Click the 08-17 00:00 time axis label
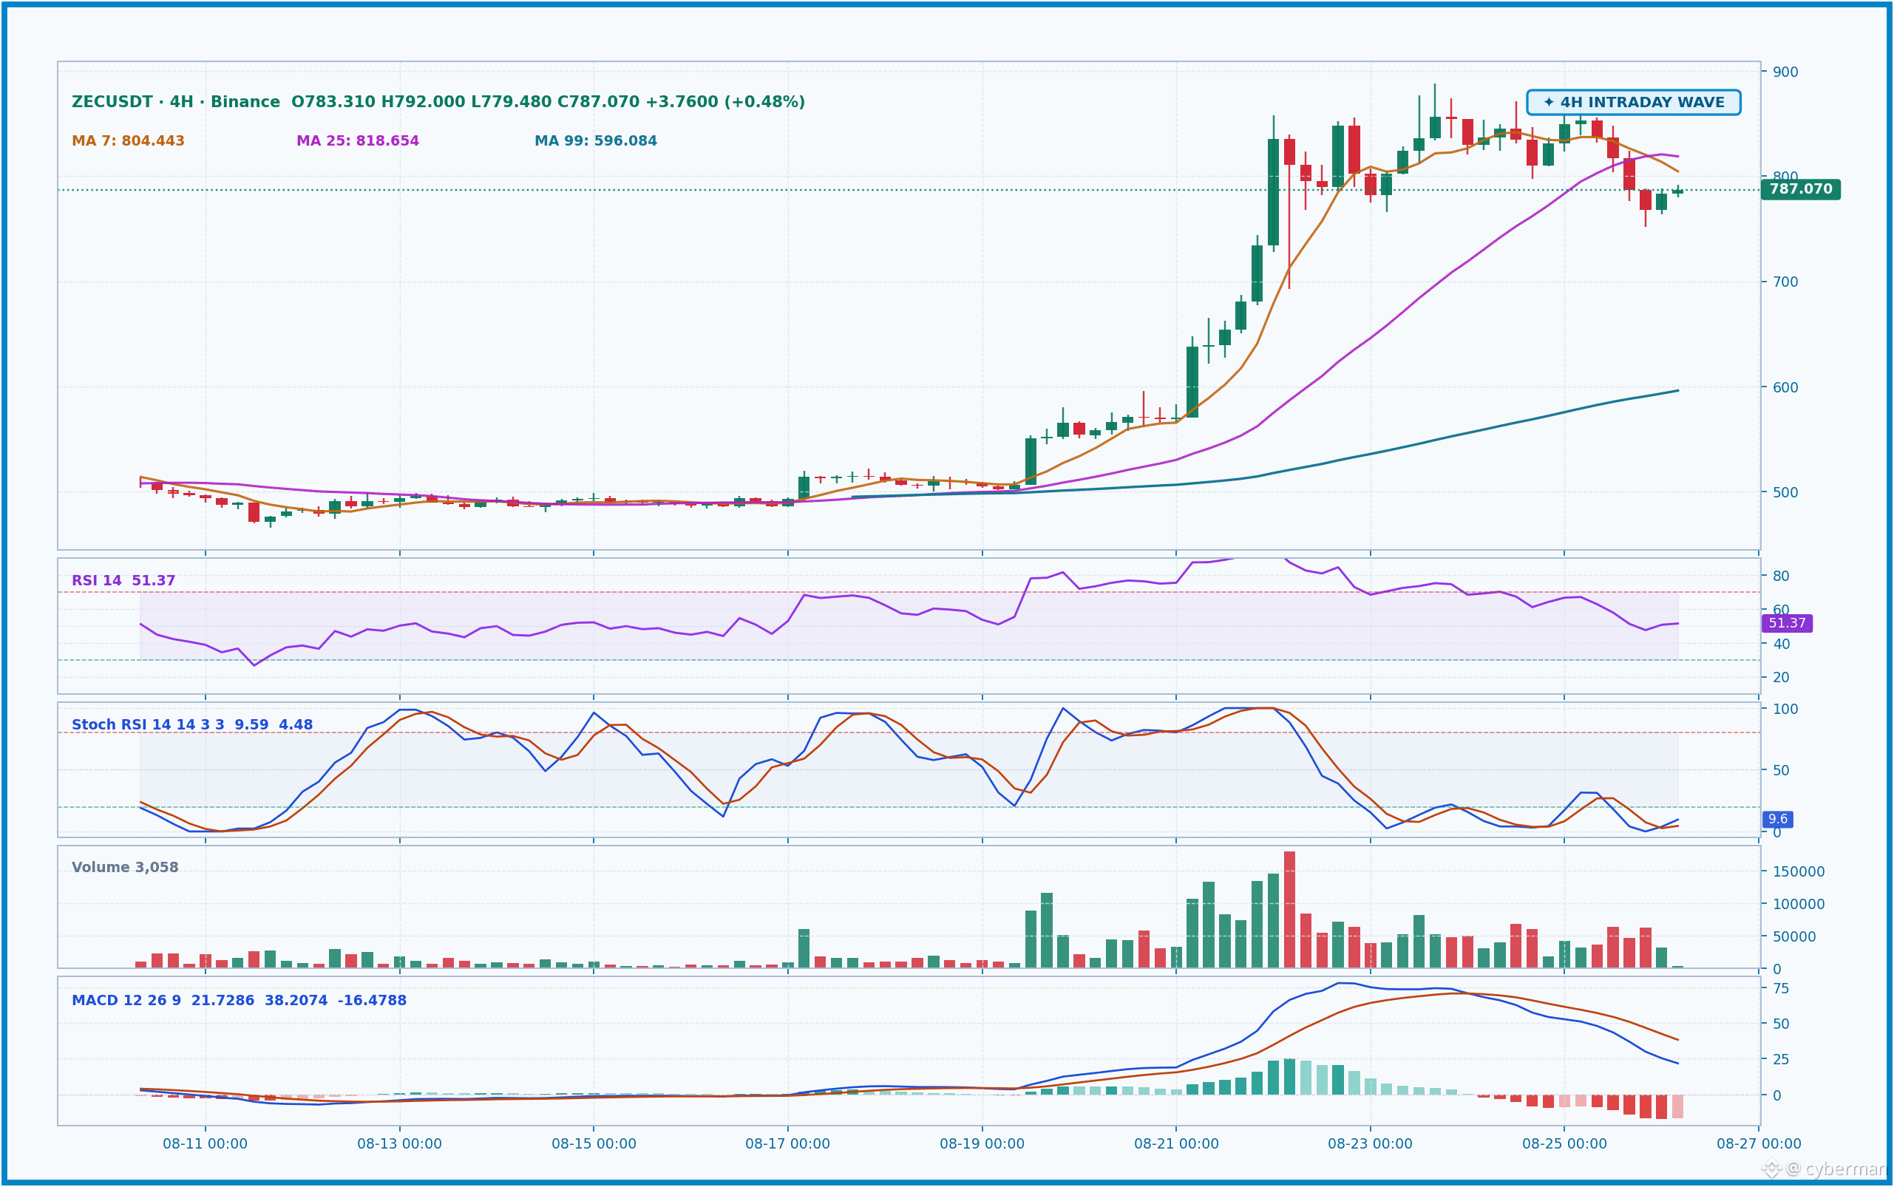This screenshot has width=1894, height=1187. (x=787, y=1144)
